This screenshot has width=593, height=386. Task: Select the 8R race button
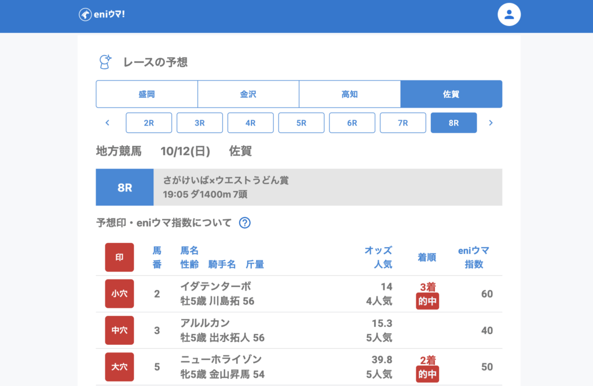(x=453, y=123)
